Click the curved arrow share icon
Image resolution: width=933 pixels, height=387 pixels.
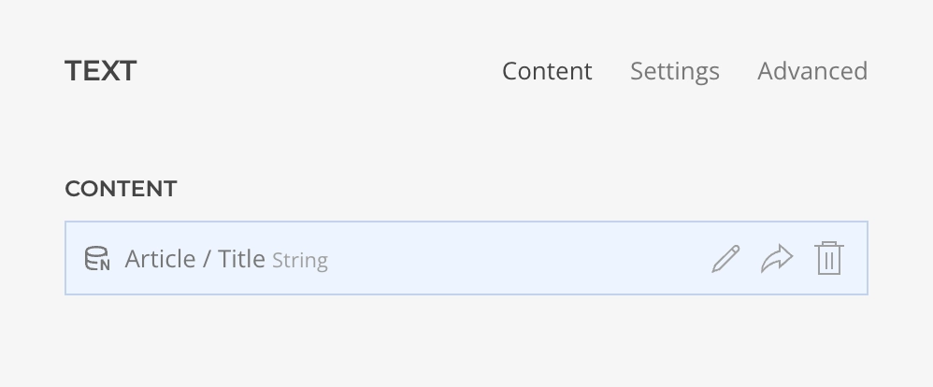coord(777,259)
